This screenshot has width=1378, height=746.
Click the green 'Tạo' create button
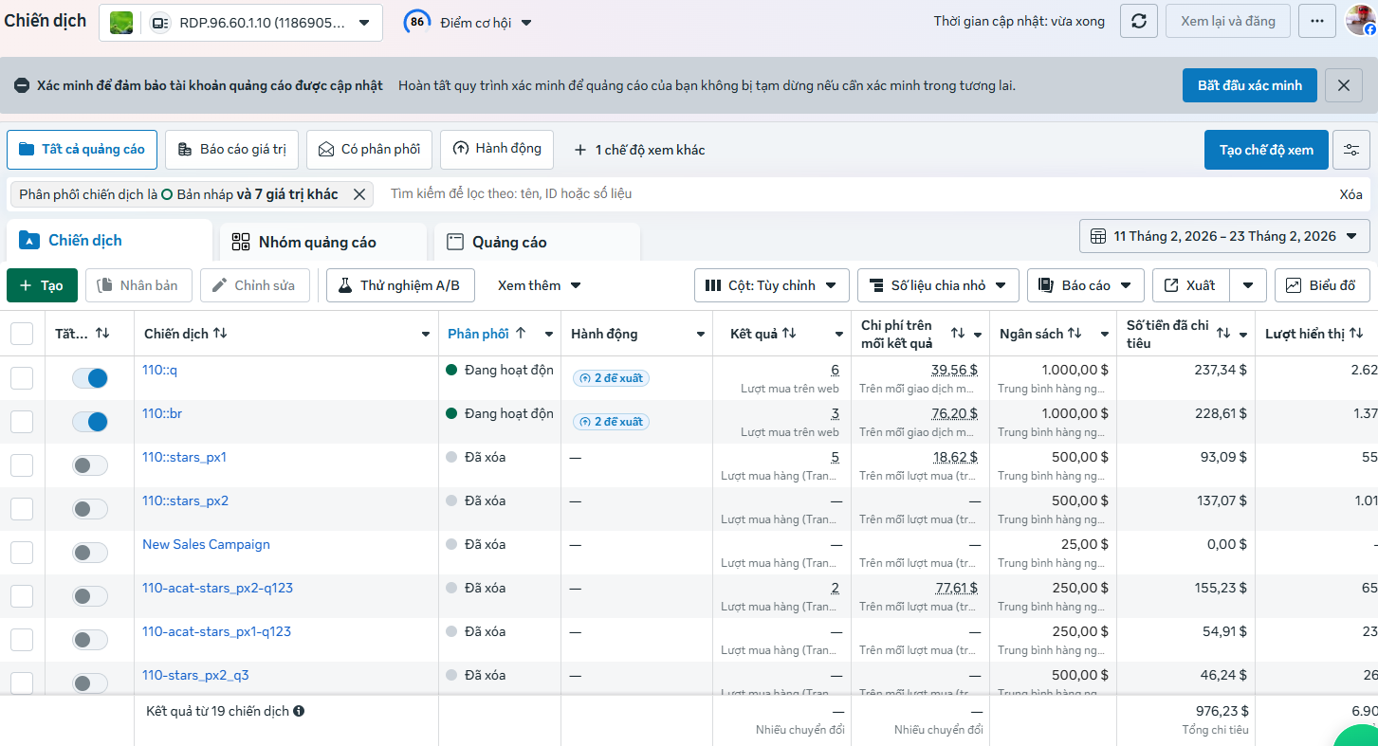pyautogui.click(x=42, y=285)
